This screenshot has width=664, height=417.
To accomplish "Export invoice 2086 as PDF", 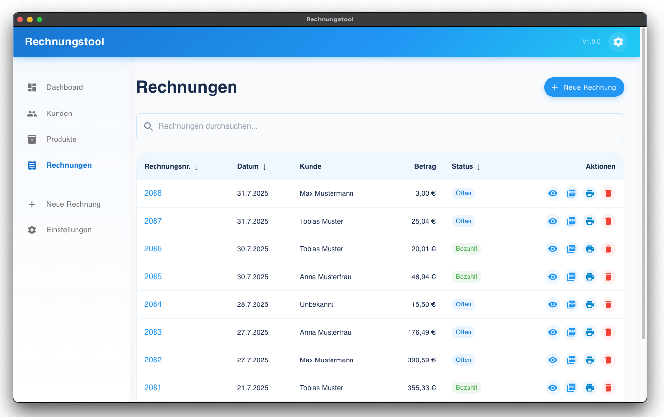I will click(x=571, y=249).
